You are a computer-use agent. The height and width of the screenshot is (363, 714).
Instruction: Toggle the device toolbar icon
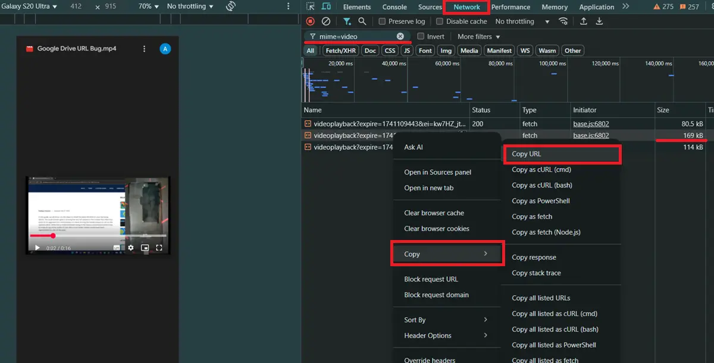[x=326, y=7]
